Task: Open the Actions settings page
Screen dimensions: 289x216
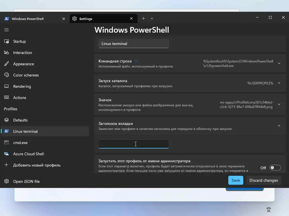Action: (x=45, y=98)
